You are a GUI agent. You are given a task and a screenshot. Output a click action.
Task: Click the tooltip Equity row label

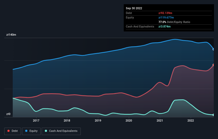click(x=130, y=17)
